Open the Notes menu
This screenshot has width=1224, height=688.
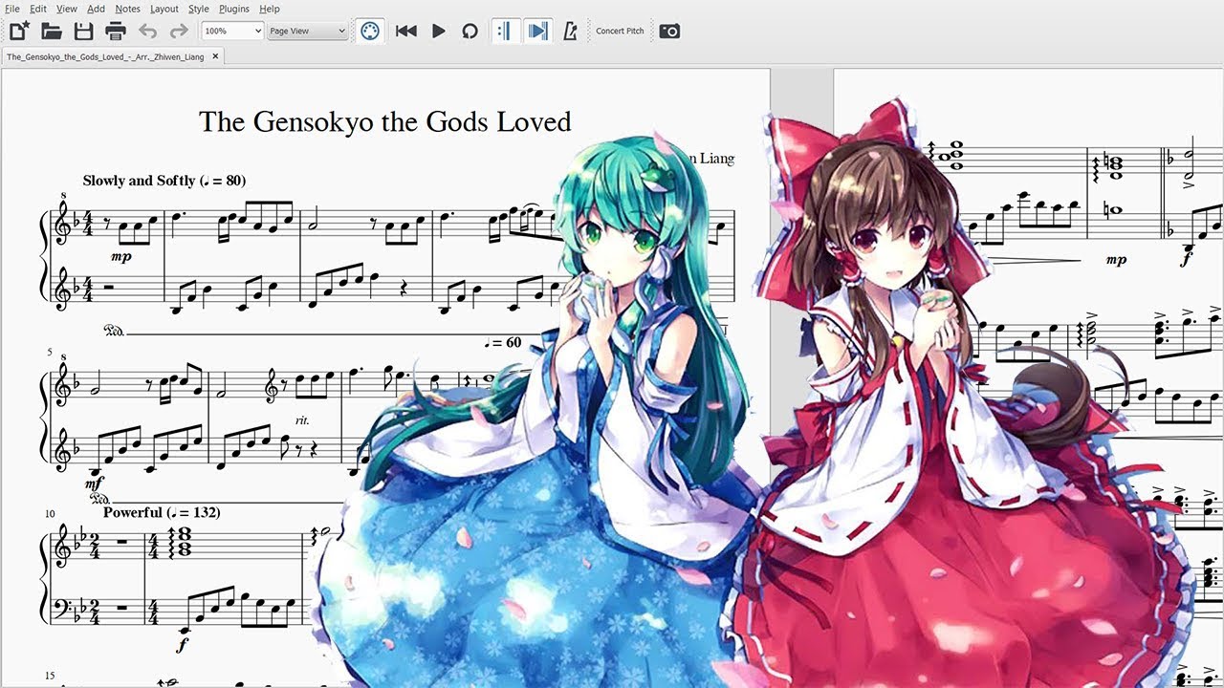(x=128, y=9)
